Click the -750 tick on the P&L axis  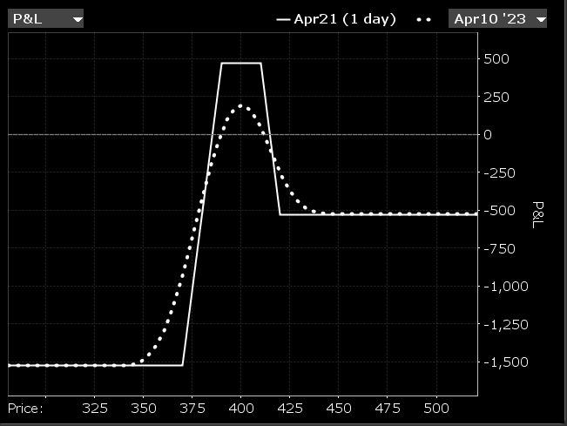(x=502, y=248)
